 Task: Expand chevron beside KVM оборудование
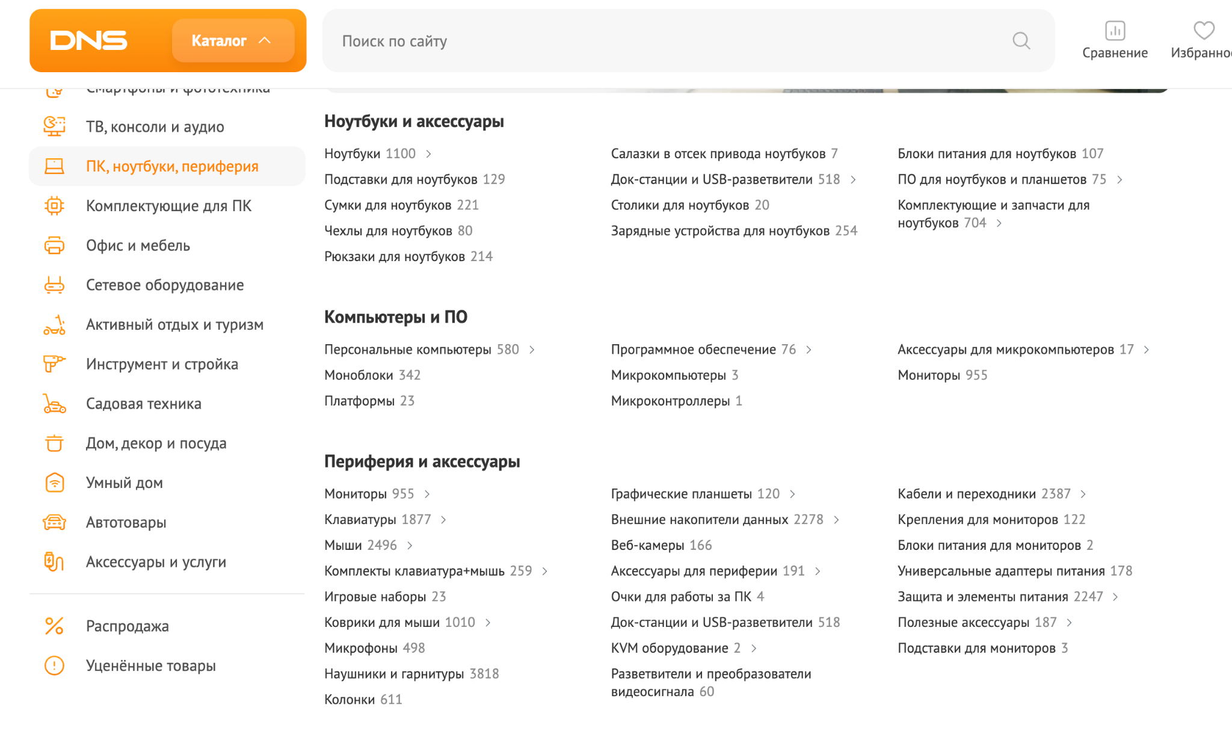[754, 649]
